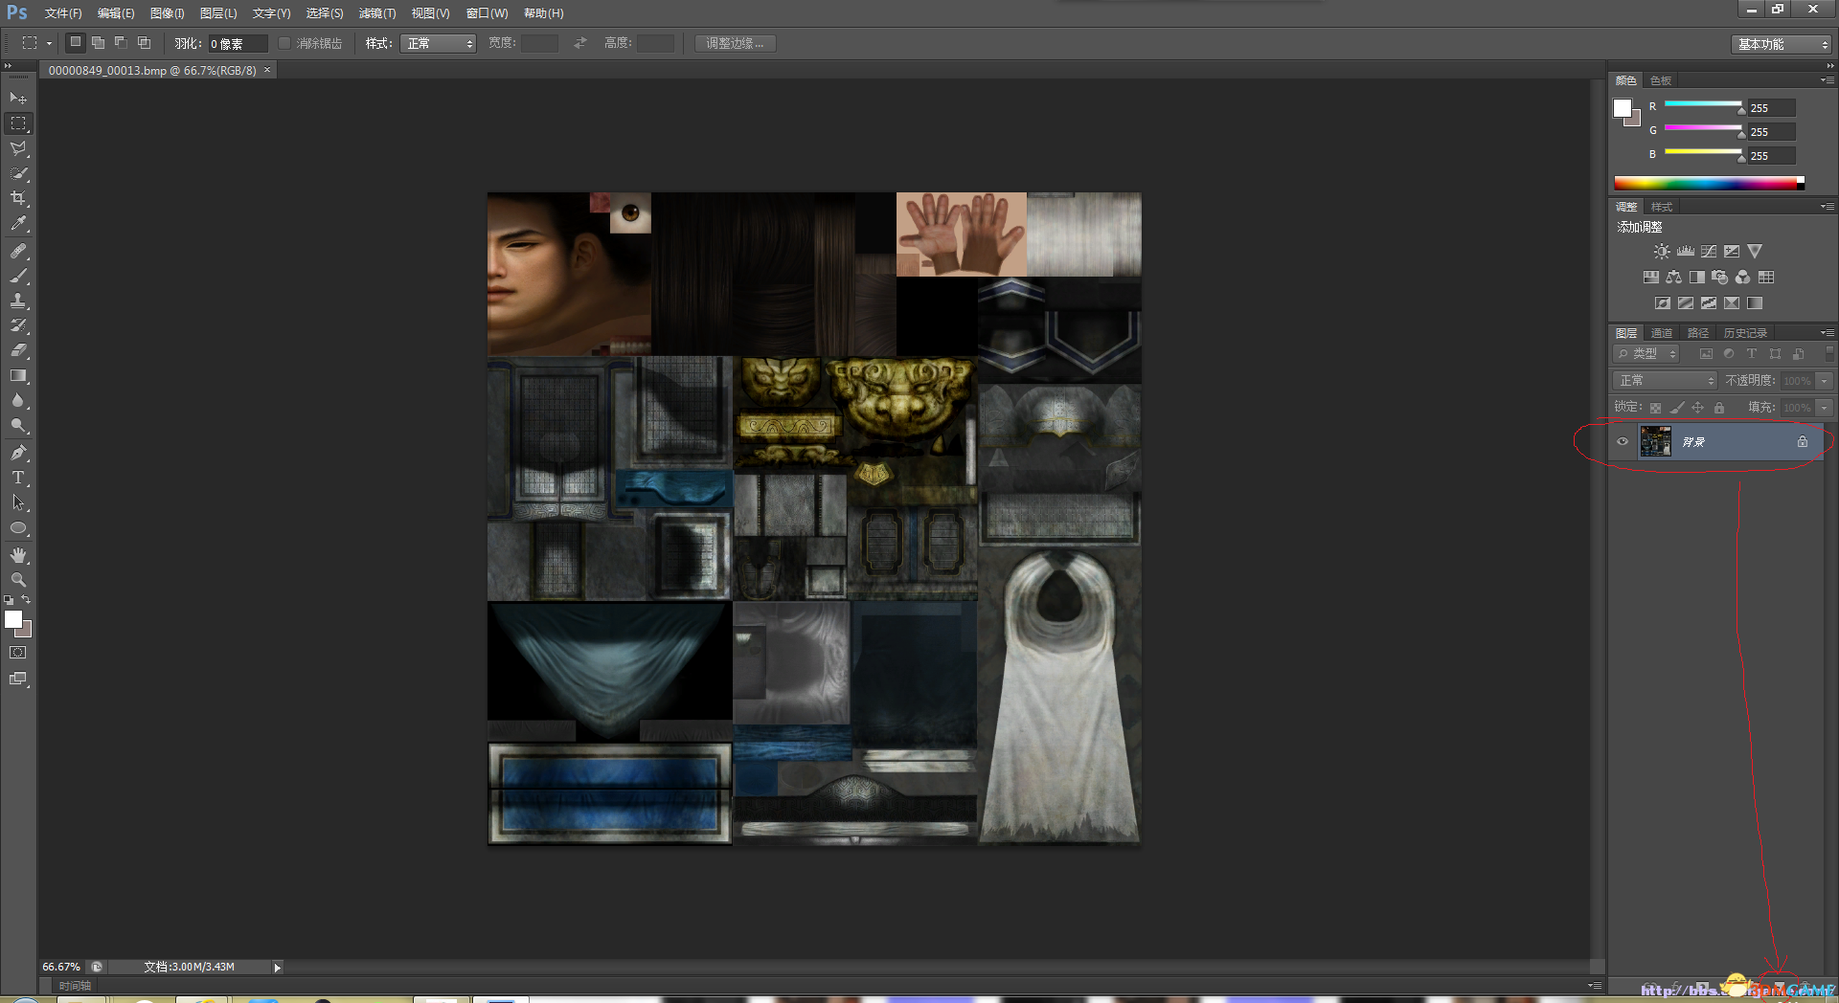Screen dimensions: 1839x1003
Task: Click the 羽化 feather input field
Action: (237, 43)
